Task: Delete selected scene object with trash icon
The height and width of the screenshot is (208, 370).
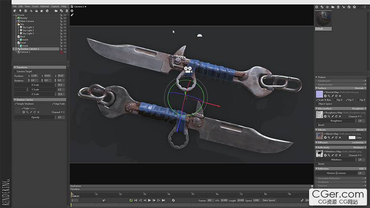Action: (x=67, y=11)
